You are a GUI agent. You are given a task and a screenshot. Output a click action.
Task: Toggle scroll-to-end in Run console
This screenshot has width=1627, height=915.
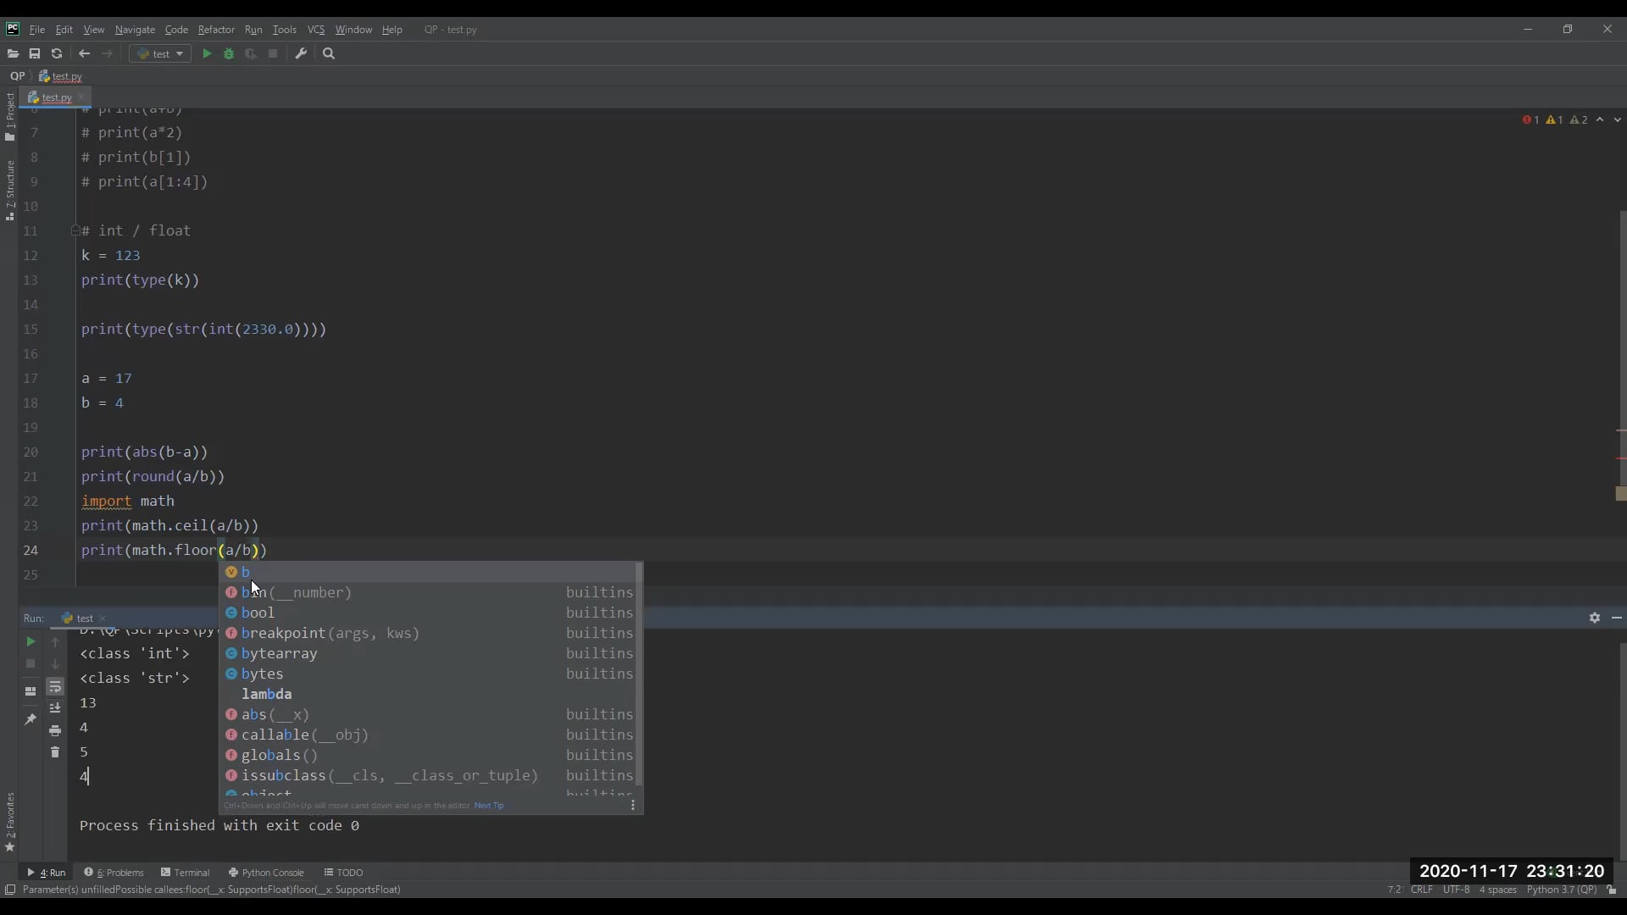tap(55, 708)
